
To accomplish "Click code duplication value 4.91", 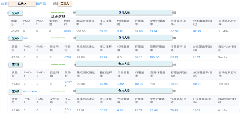I will pyautogui.click(x=121, y=110).
